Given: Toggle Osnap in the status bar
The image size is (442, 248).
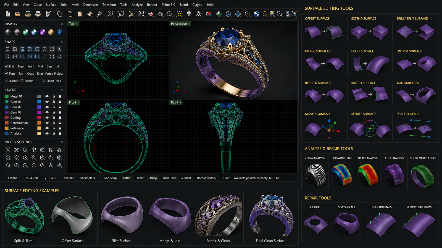Looking at the screenshot, I should pos(153,178).
